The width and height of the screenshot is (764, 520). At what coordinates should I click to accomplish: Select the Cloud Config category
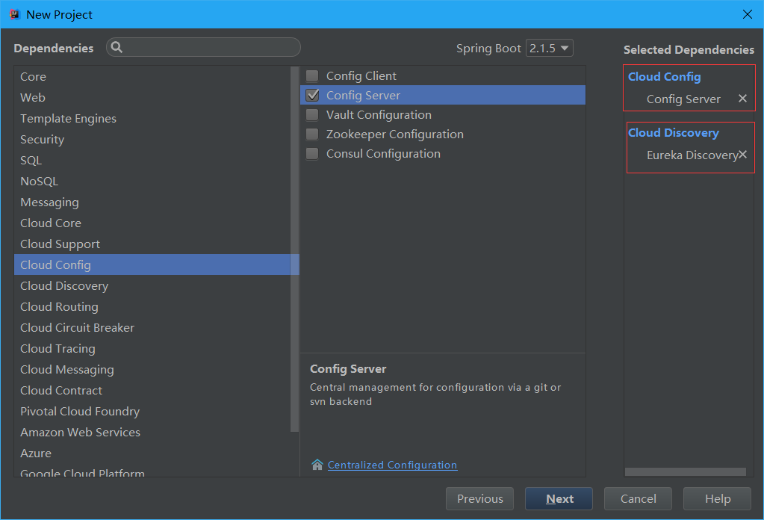pyautogui.click(x=152, y=264)
